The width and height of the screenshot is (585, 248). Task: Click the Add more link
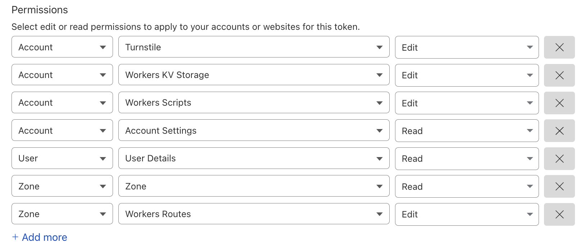coord(44,237)
